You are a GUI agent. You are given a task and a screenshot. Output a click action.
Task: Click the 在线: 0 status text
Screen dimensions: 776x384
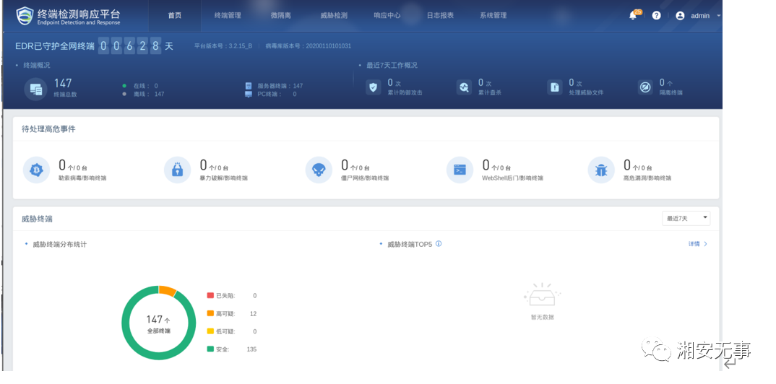pos(145,86)
